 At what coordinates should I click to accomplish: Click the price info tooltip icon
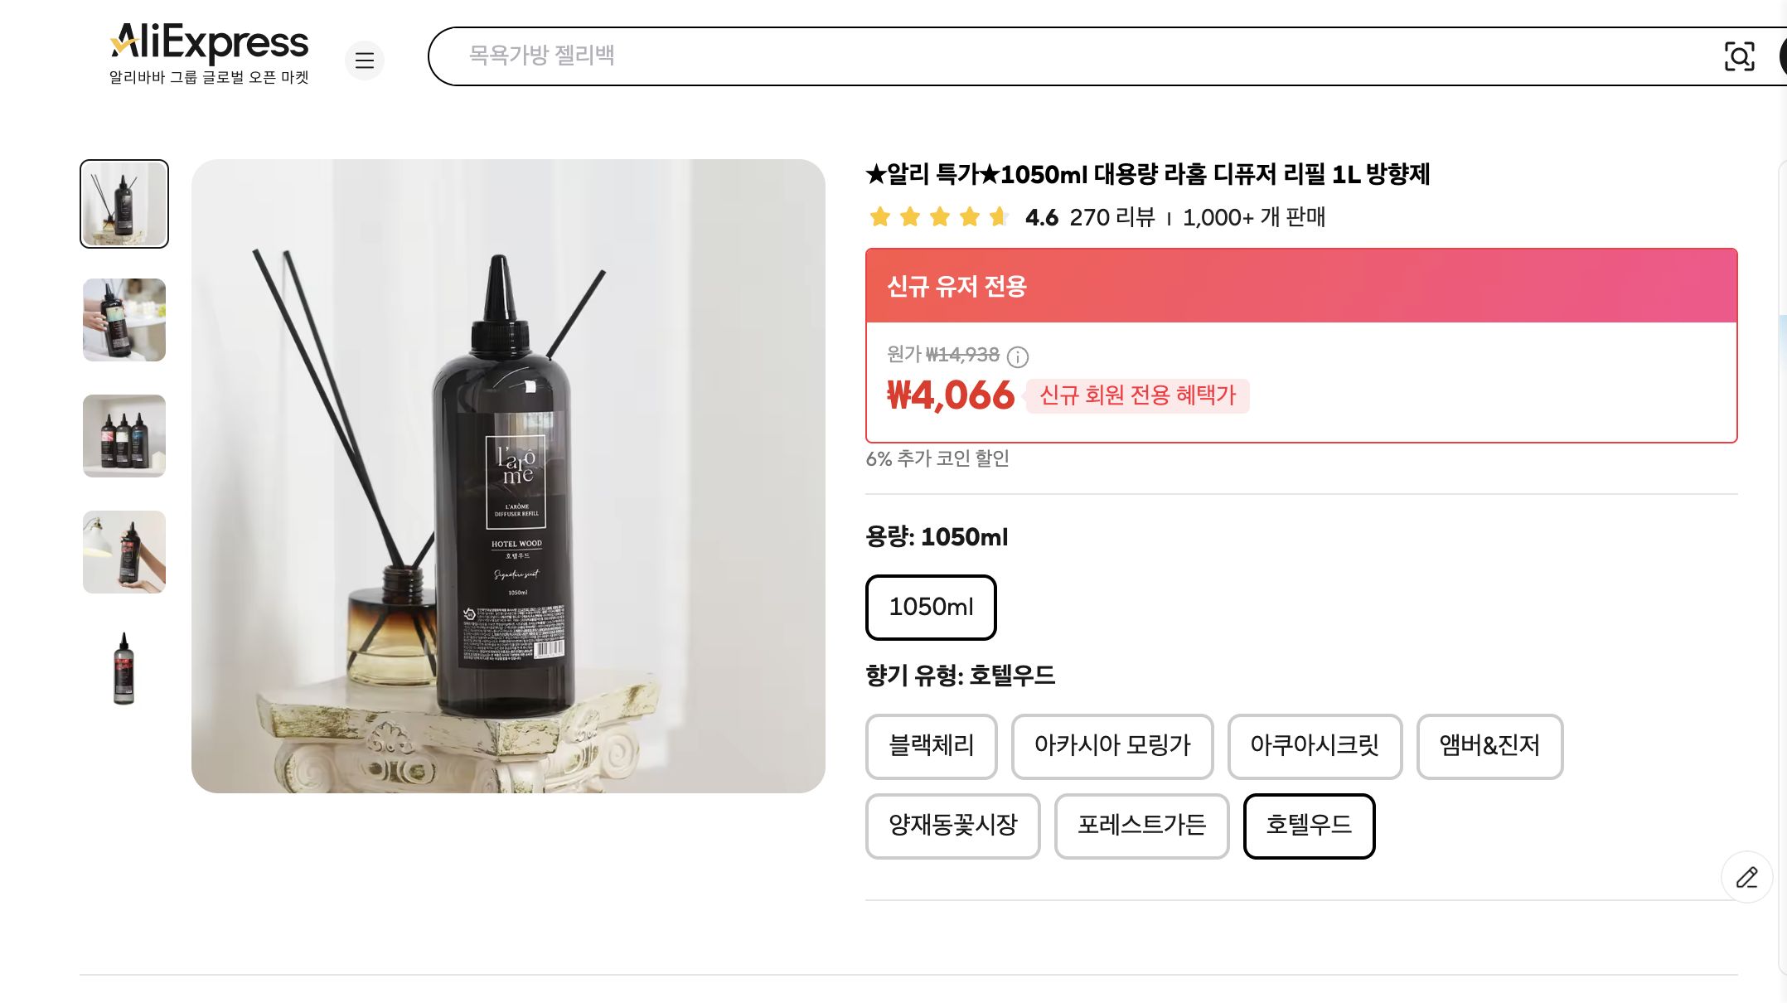[x=1018, y=358]
